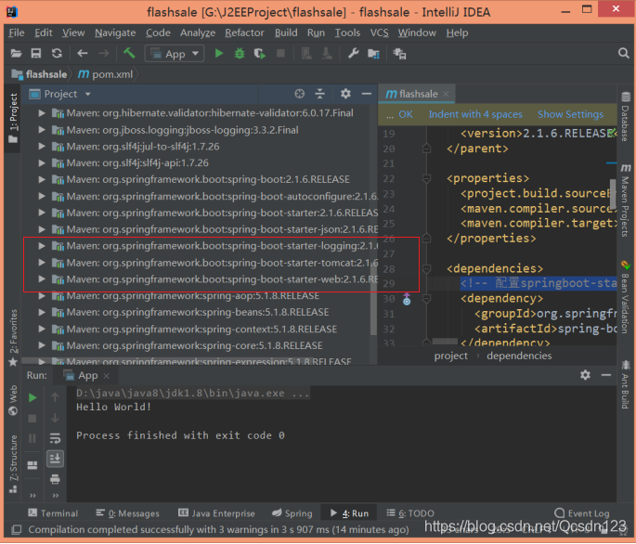Viewport: 636px width, 544px height.
Task: Open the App run configuration dropdown
Action: (x=174, y=54)
